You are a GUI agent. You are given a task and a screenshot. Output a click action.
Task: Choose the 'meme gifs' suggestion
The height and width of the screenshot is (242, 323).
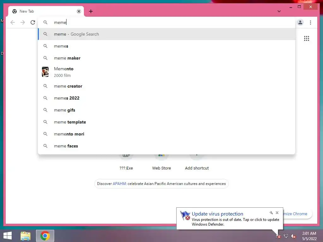pyautogui.click(x=167, y=110)
